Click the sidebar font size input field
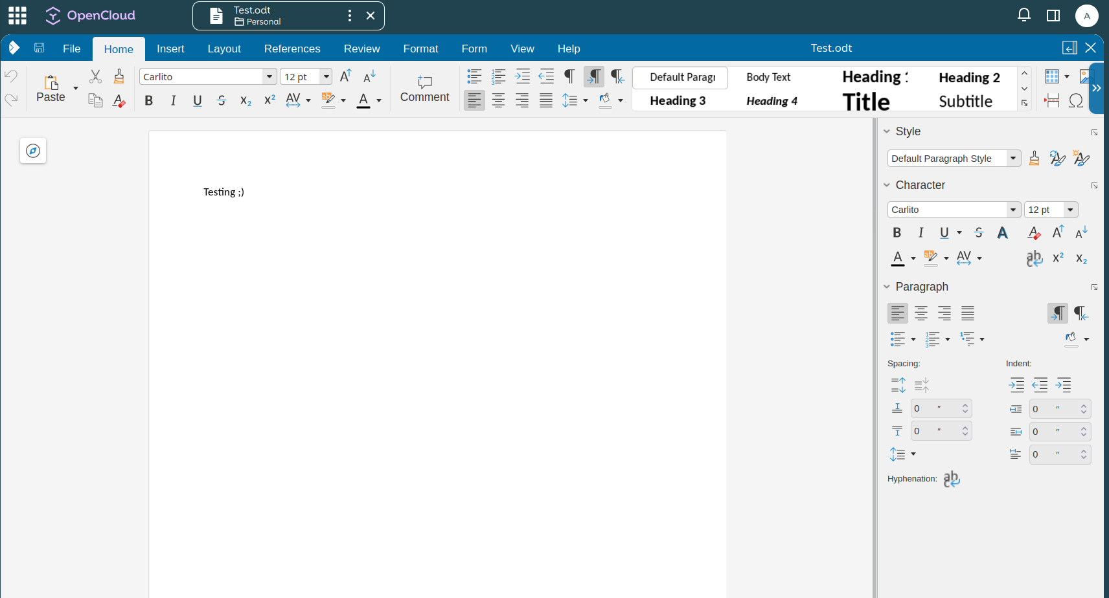 click(1044, 210)
